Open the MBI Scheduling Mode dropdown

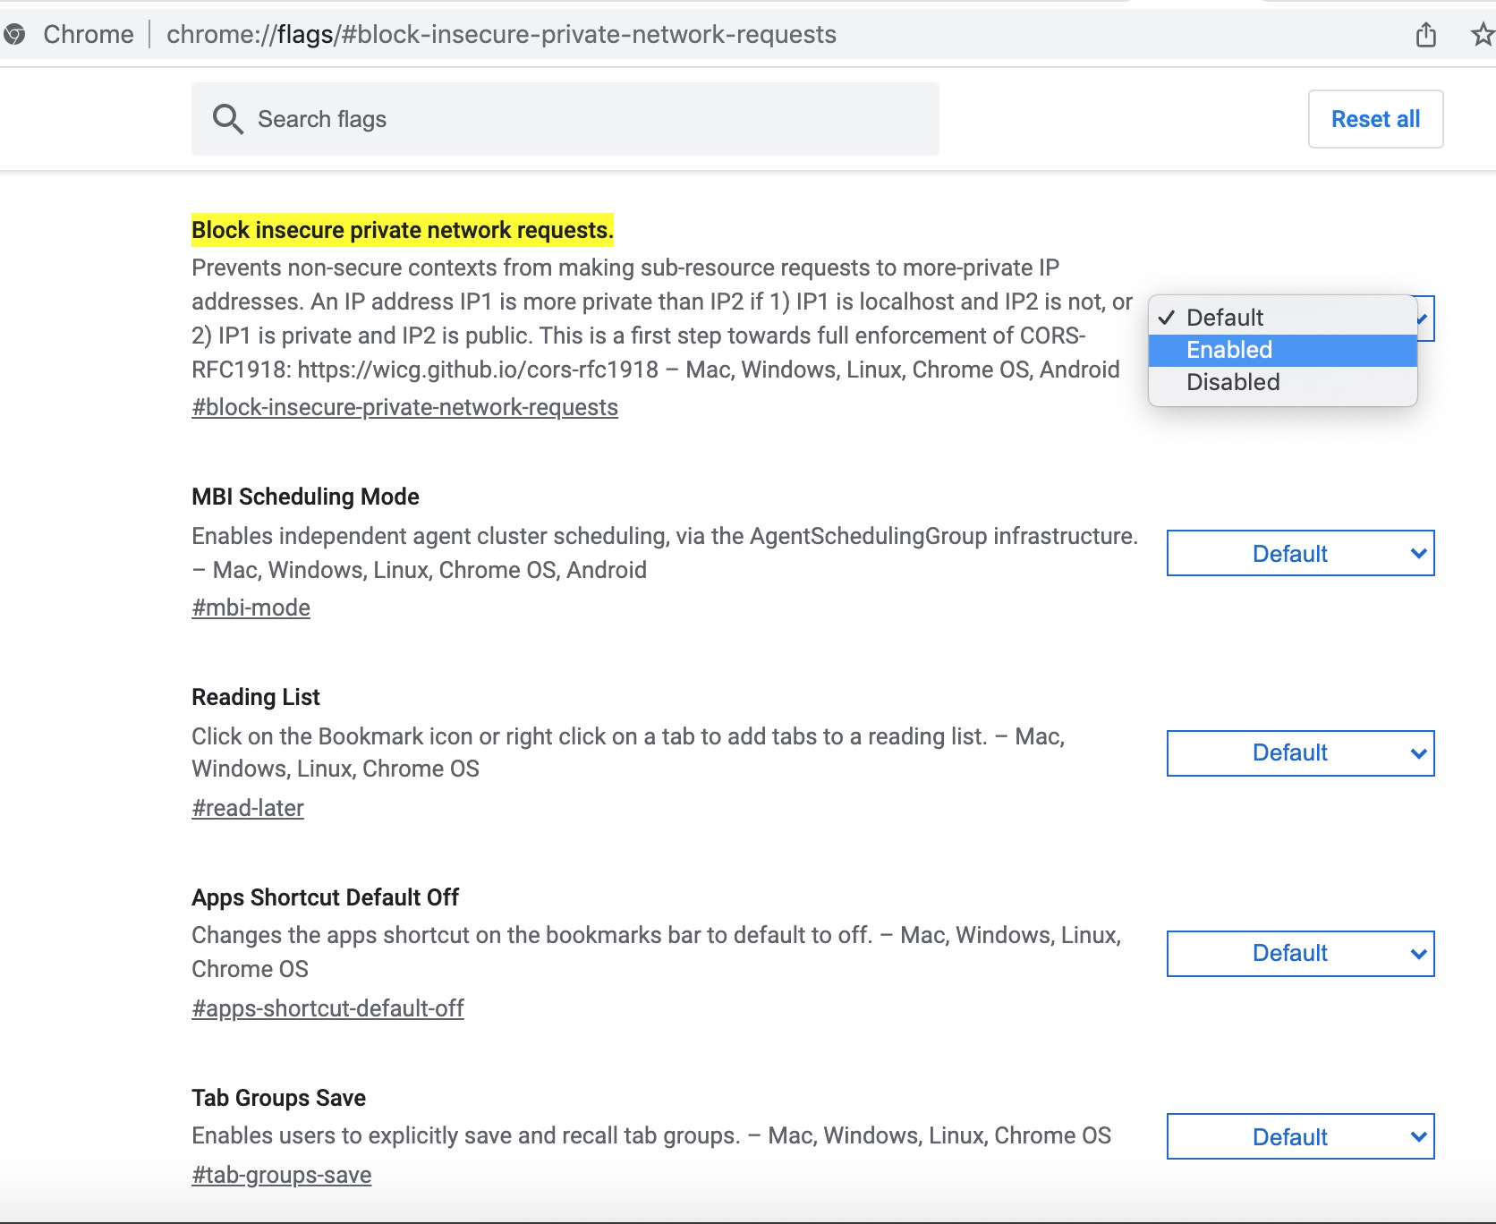pos(1300,554)
